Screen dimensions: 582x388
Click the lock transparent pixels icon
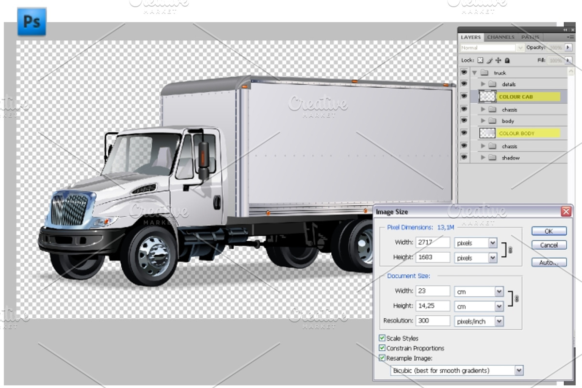480,61
